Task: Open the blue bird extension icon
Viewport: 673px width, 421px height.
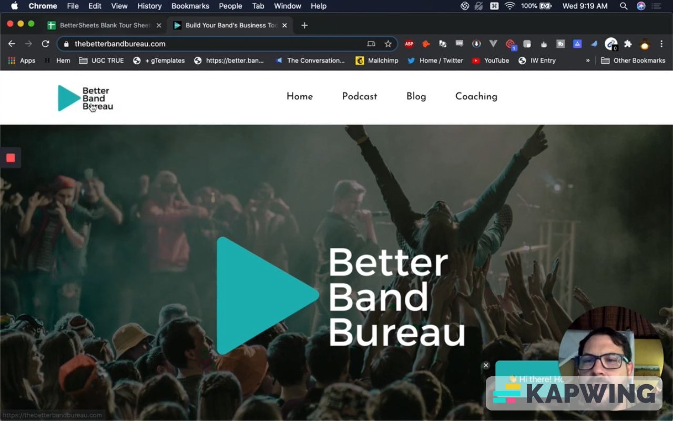Action: 594,44
